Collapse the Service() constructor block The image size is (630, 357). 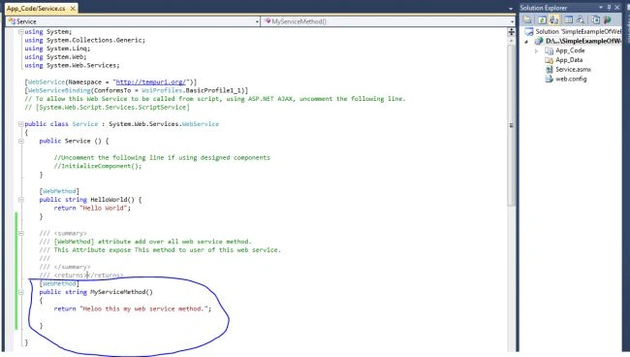click(x=21, y=141)
